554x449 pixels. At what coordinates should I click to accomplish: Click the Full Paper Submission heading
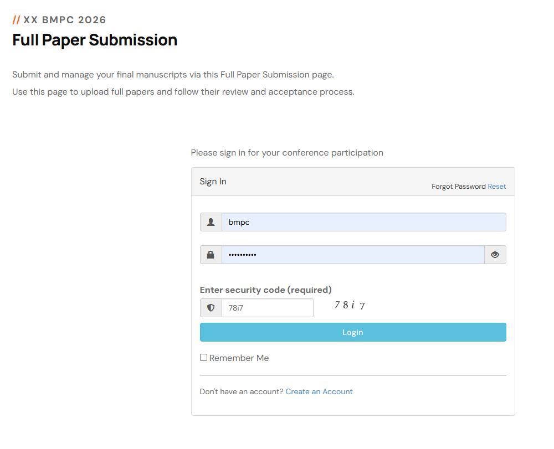[95, 40]
